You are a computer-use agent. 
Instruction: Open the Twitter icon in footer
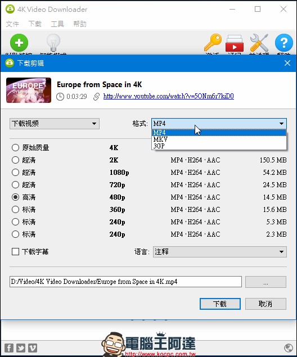[x=21, y=348]
